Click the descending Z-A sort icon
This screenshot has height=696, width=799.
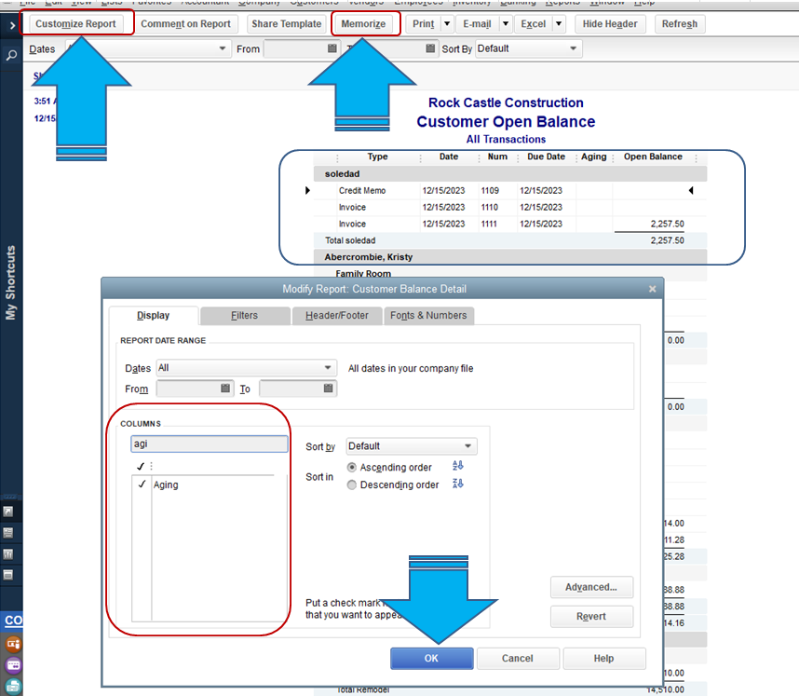click(457, 484)
